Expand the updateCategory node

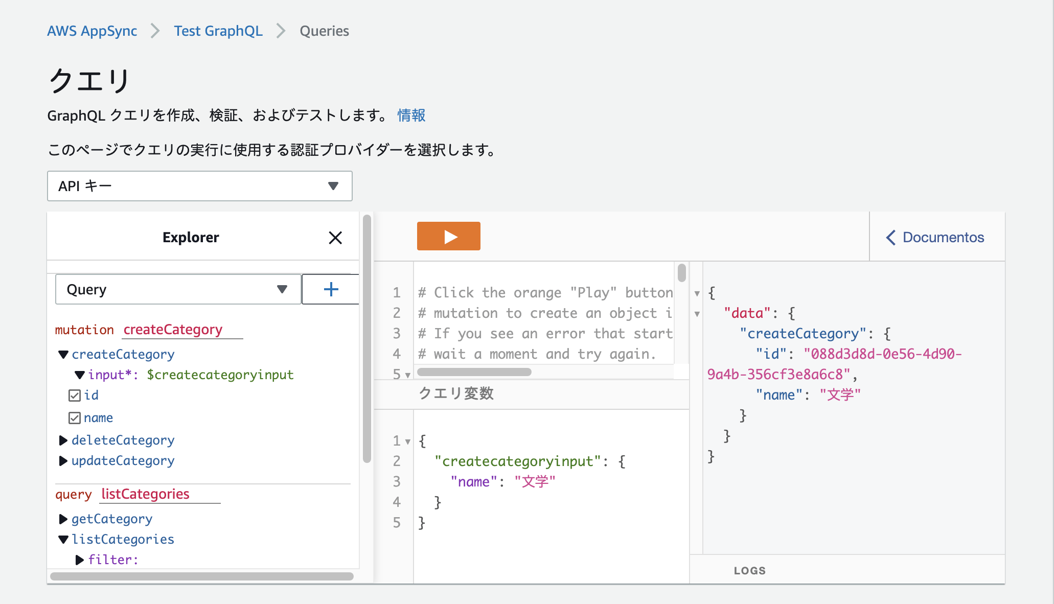coord(63,461)
